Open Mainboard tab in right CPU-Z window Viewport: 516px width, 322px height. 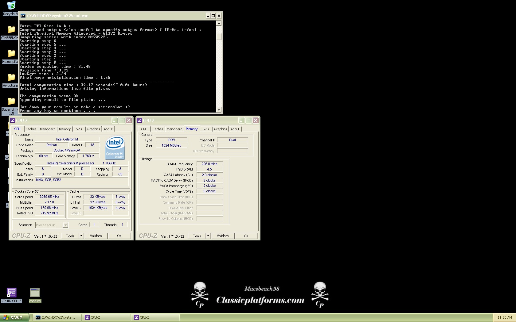pyautogui.click(x=174, y=129)
